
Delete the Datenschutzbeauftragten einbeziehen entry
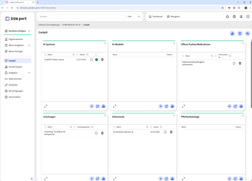pyautogui.click(x=240, y=63)
